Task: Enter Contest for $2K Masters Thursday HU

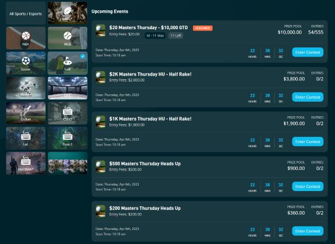Action: pos(308,97)
